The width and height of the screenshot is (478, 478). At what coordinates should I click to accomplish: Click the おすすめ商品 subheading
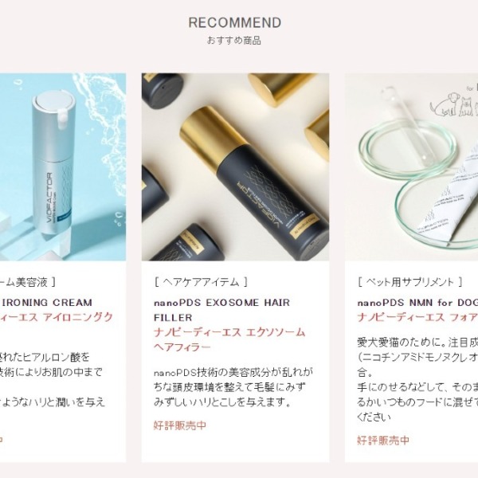[234, 41]
